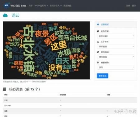Click the settings panel header title
140x117 pixels.
105,24
